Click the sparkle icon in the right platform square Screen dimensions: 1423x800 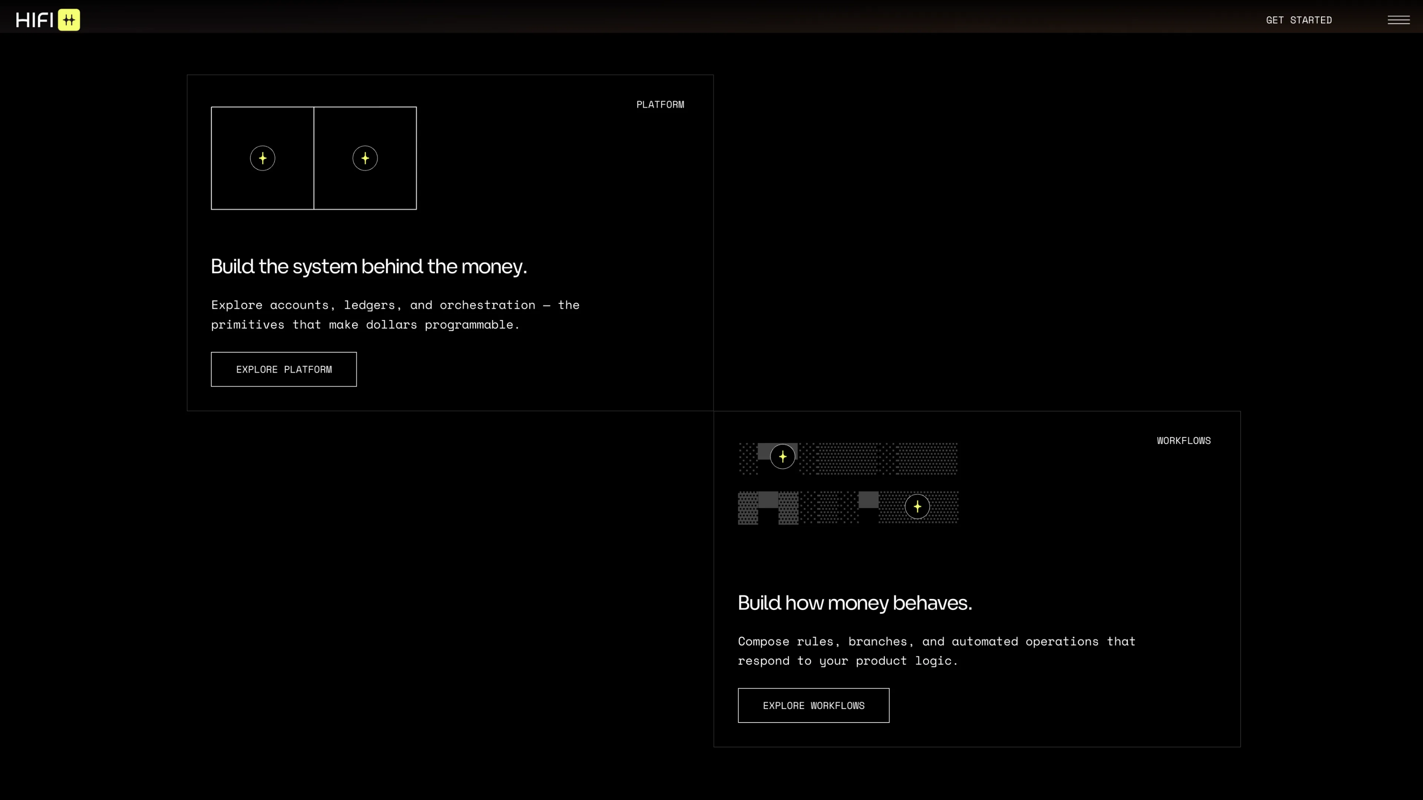(x=365, y=159)
